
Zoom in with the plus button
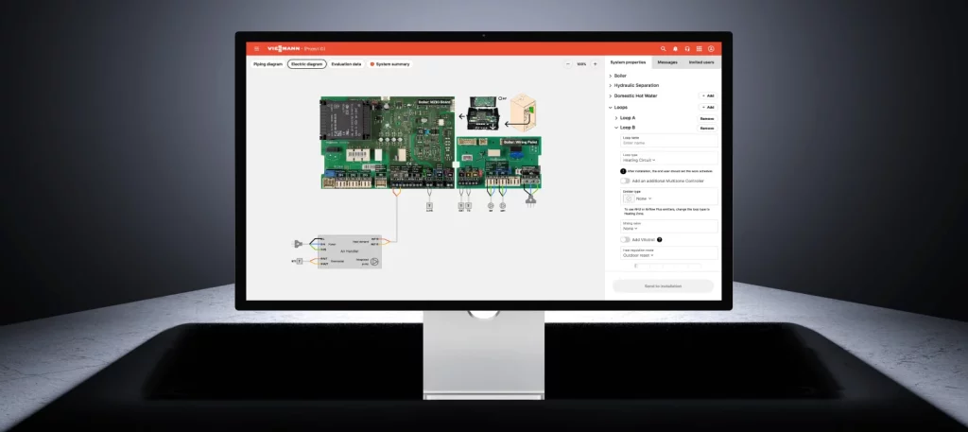tap(595, 64)
